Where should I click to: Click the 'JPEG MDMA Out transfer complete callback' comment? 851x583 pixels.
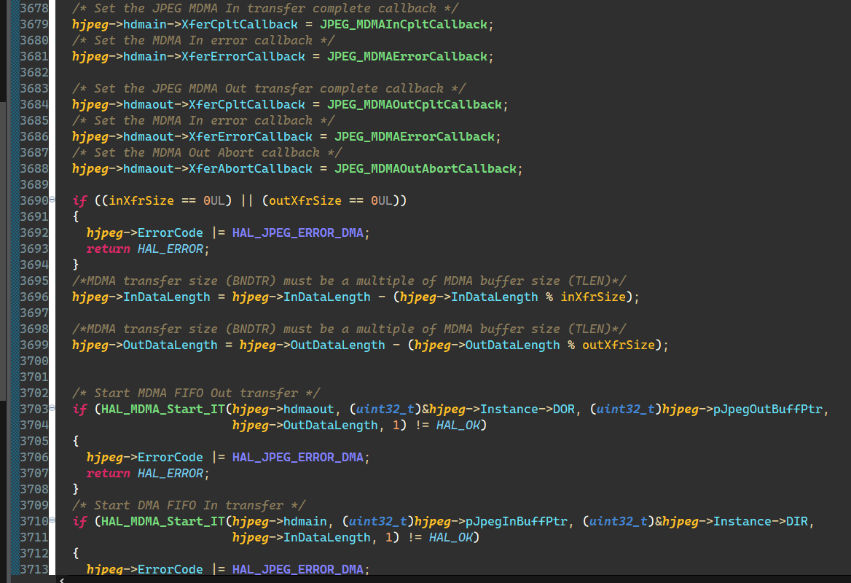[x=269, y=89]
